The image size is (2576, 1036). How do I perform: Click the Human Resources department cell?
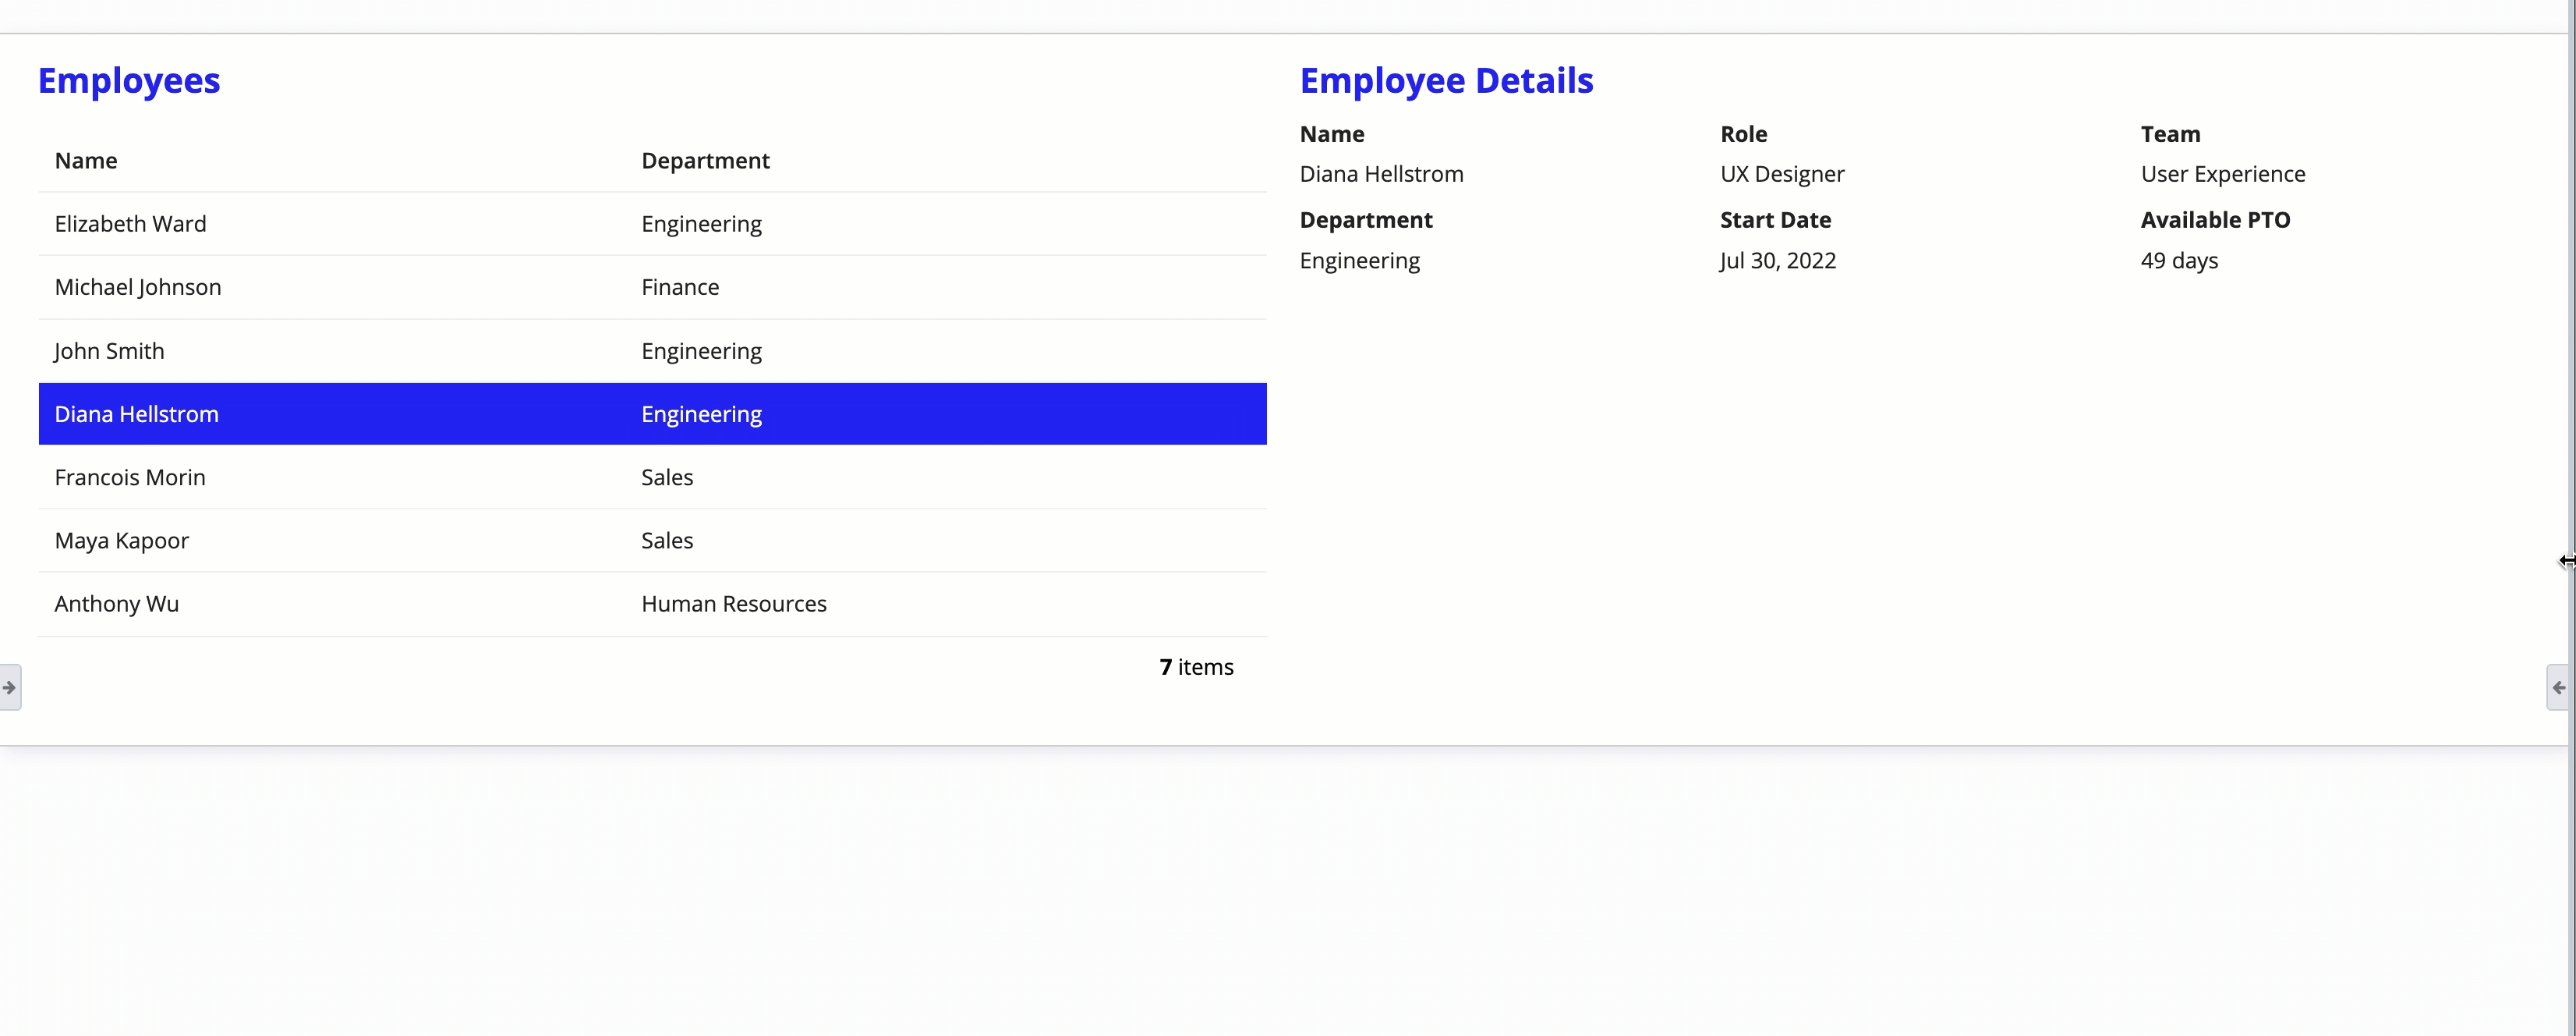tap(734, 604)
